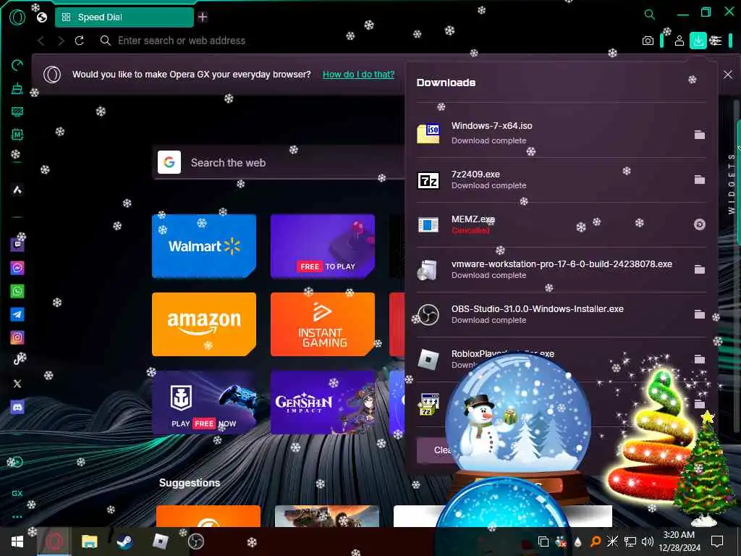Click the MEMZ.exe download entry
The width and height of the screenshot is (741, 556).
[561, 224]
